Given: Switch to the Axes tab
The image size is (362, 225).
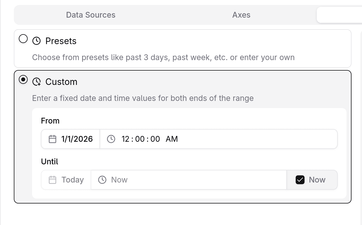Looking at the screenshot, I should [241, 15].
